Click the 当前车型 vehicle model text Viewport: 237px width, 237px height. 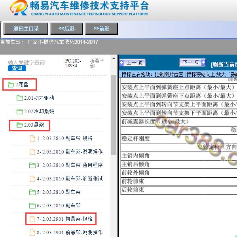(49, 42)
